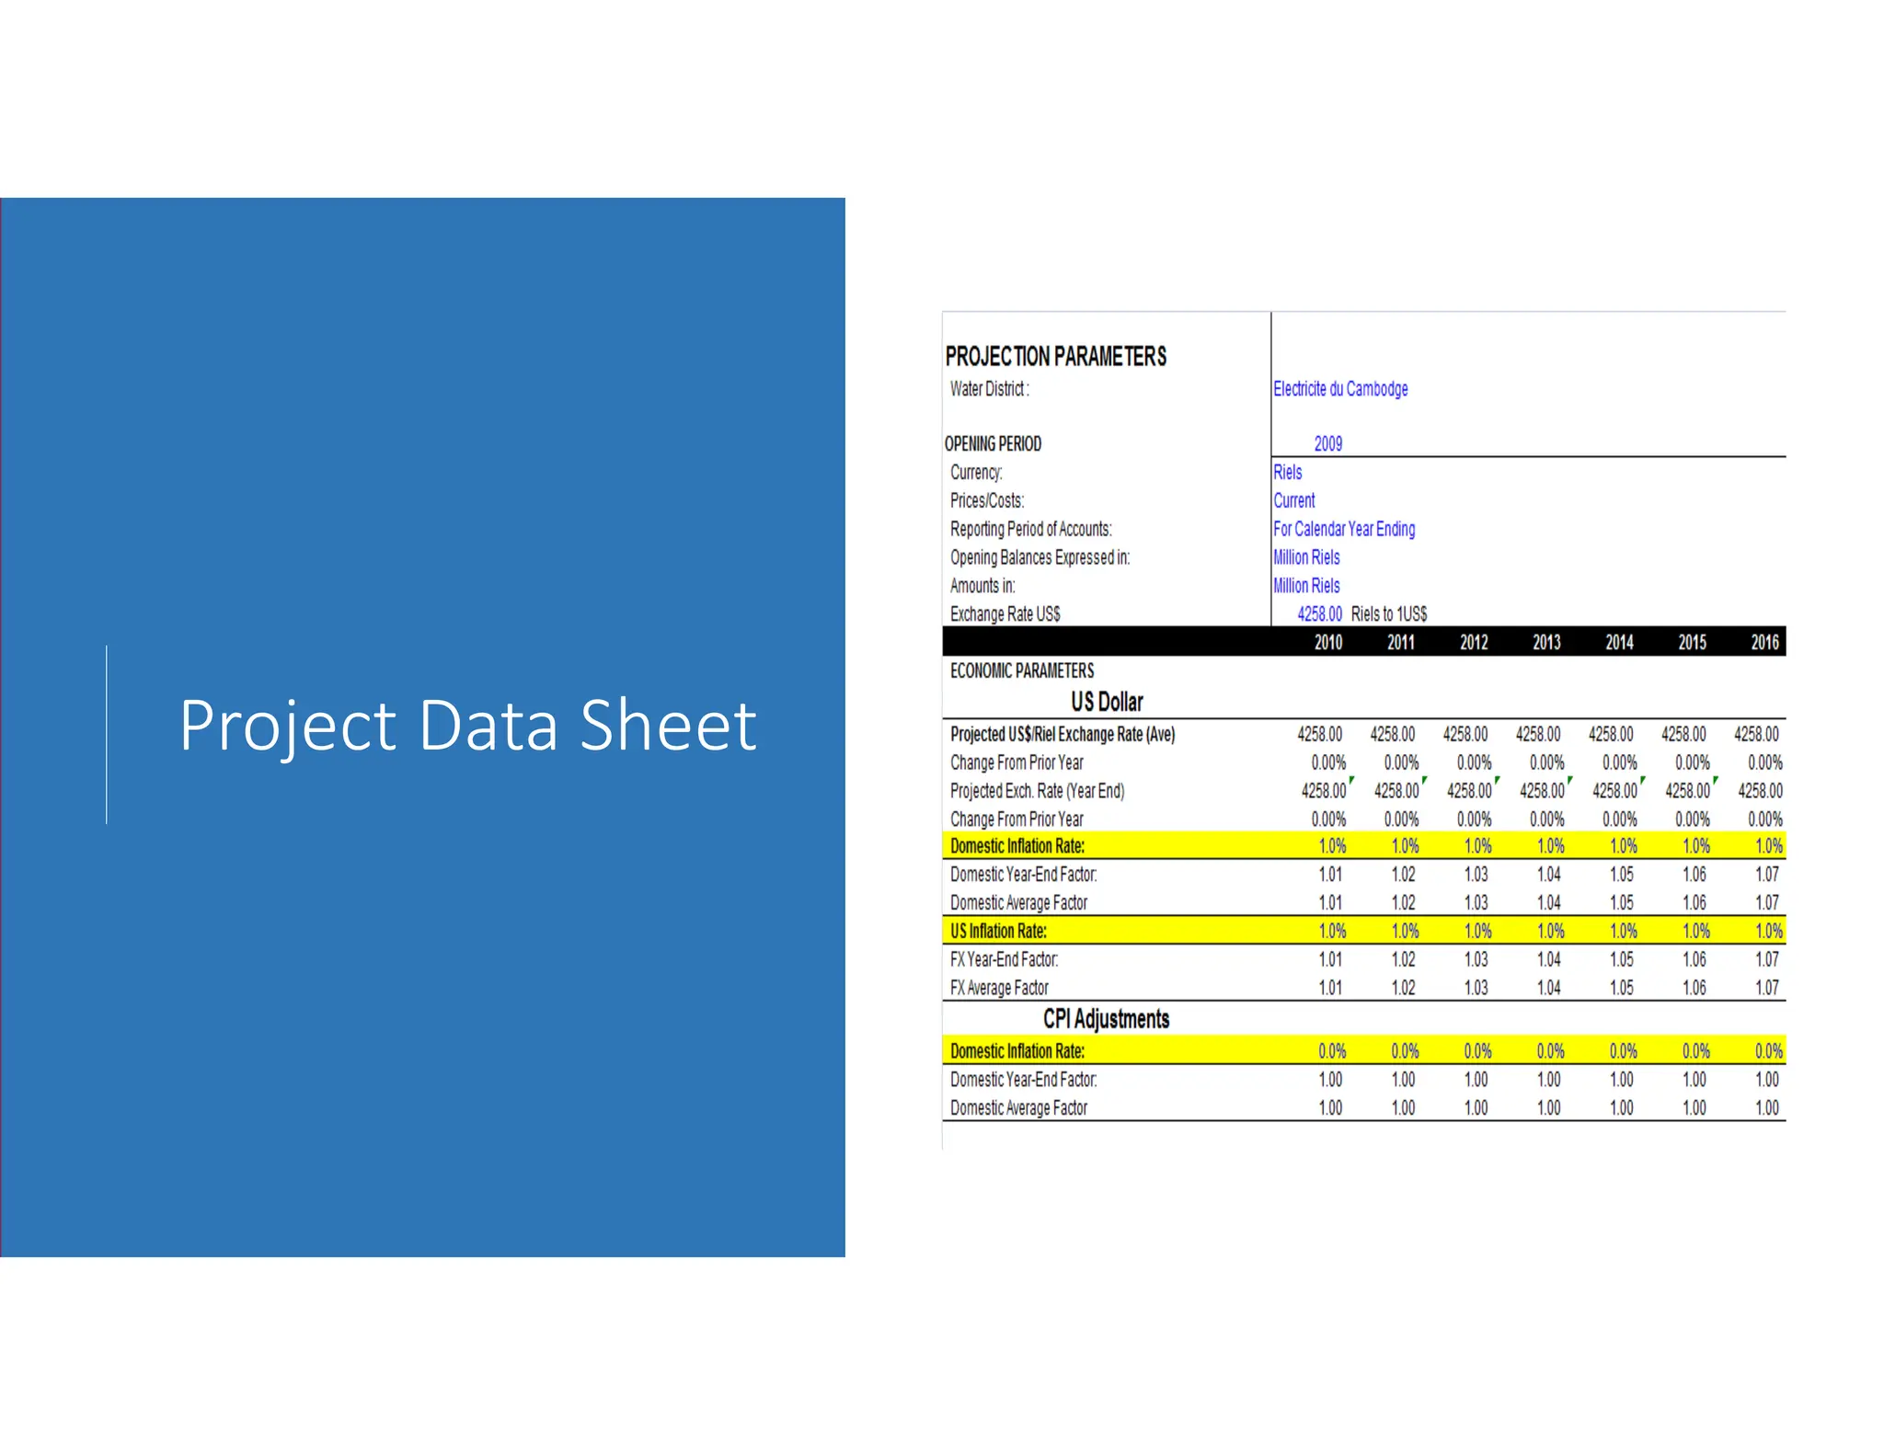Viewport: 1884px width, 1455px height.
Task: Select the 2014 column header
Action: click(1619, 643)
